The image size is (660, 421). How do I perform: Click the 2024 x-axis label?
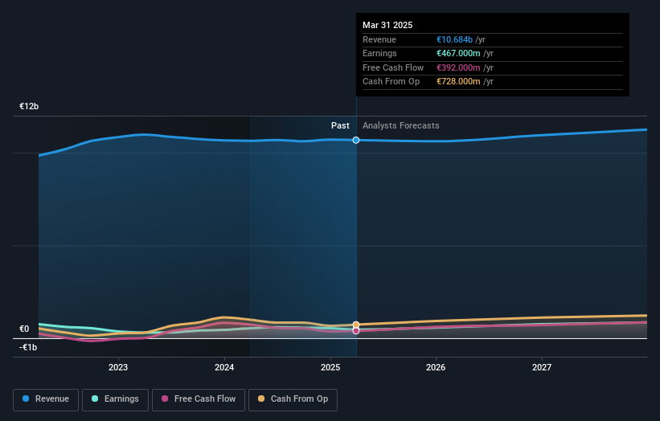(224, 367)
